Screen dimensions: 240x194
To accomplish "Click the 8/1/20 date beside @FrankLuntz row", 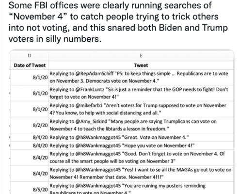I will pyautogui.click(x=29, y=93).
